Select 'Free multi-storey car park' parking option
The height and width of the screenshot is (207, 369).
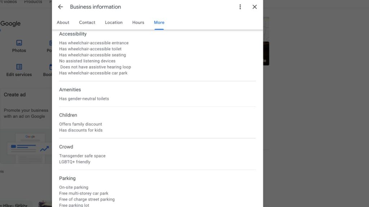84,193
